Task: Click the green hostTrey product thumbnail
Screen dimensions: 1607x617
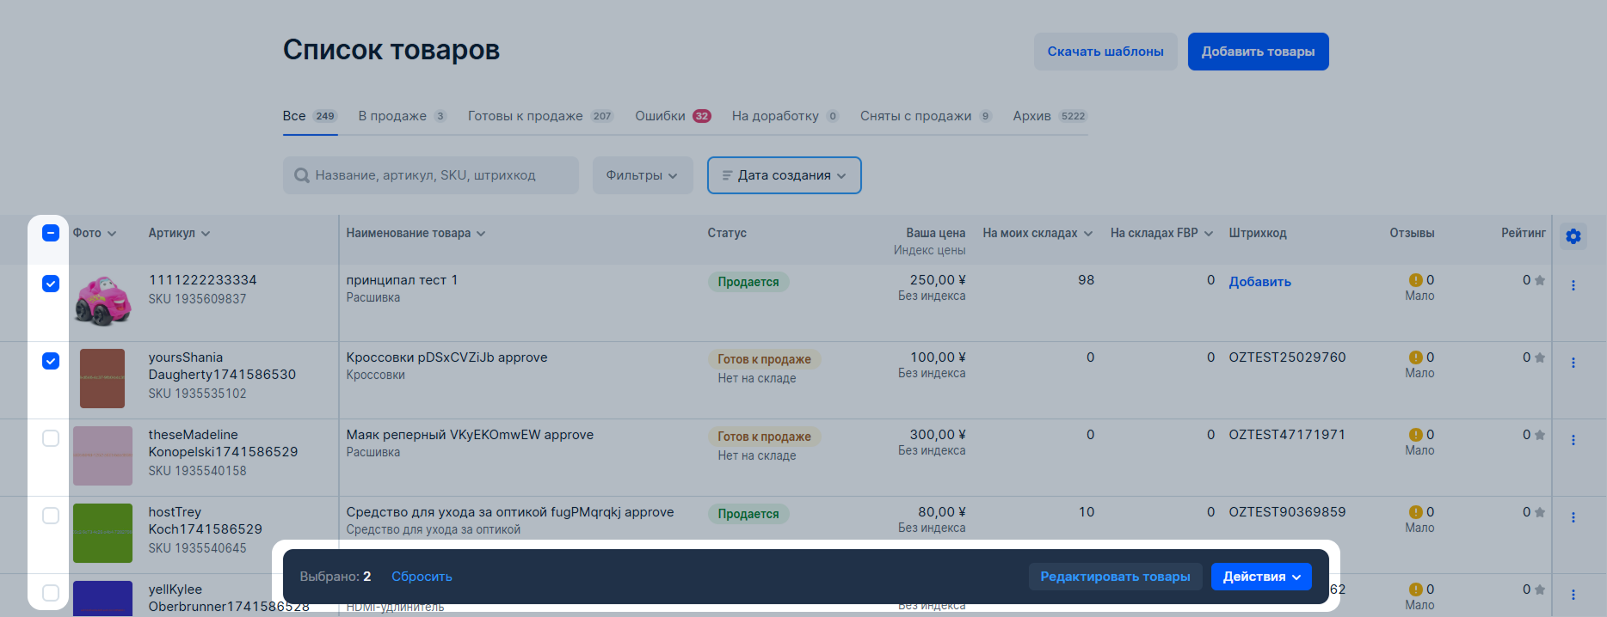Action: coord(102,533)
